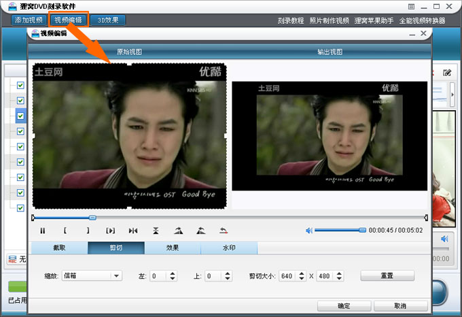The width and height of the screenshot is (462, 317).
Task: Open the main window options menu icon
Action: 411,7
